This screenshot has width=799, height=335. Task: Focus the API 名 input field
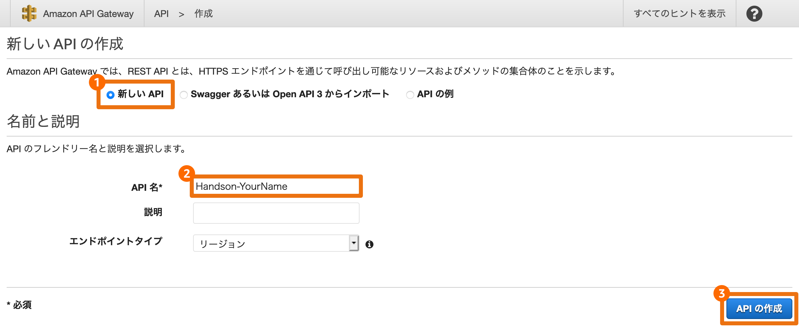coord(276,186)
